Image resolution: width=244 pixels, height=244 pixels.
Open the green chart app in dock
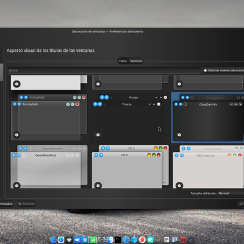[93, 240]
